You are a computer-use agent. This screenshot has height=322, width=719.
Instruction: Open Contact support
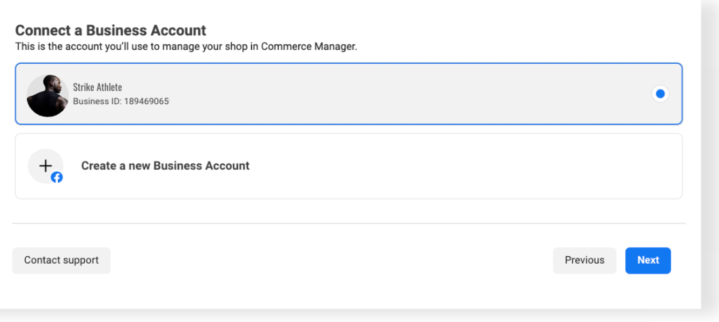pyautogui.click(x=61, y=260)
